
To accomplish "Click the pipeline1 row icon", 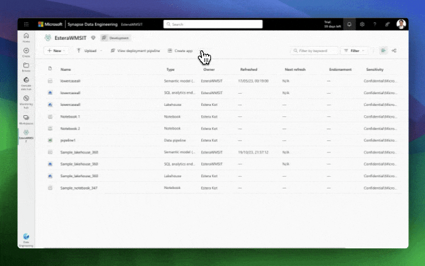I will pyautogui.click(x=50, y=140).
